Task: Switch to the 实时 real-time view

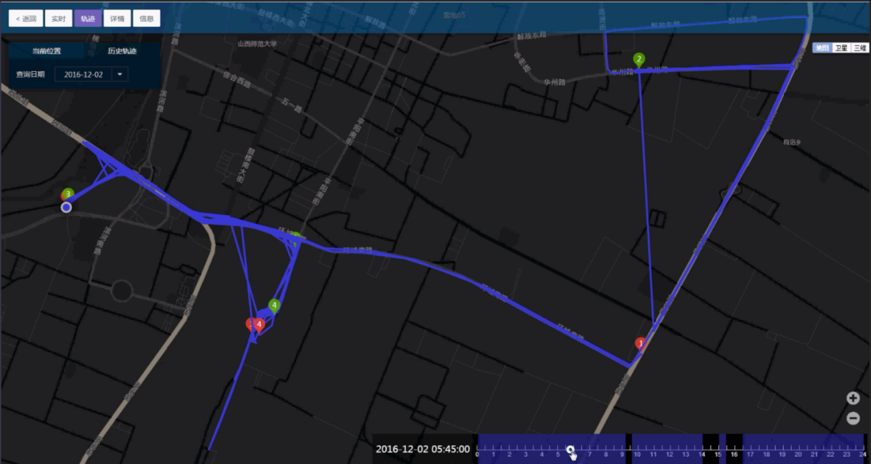Action: (x=58, y=19)
